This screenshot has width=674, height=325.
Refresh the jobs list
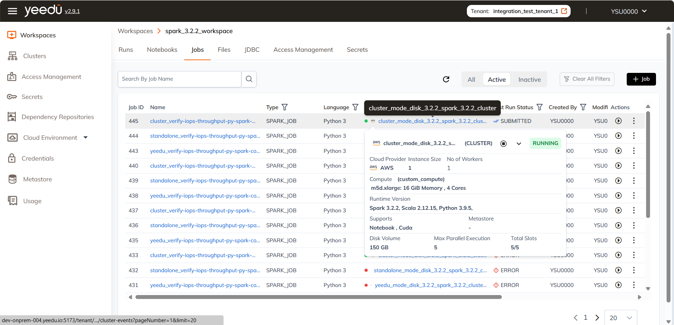tap(446, 79)
